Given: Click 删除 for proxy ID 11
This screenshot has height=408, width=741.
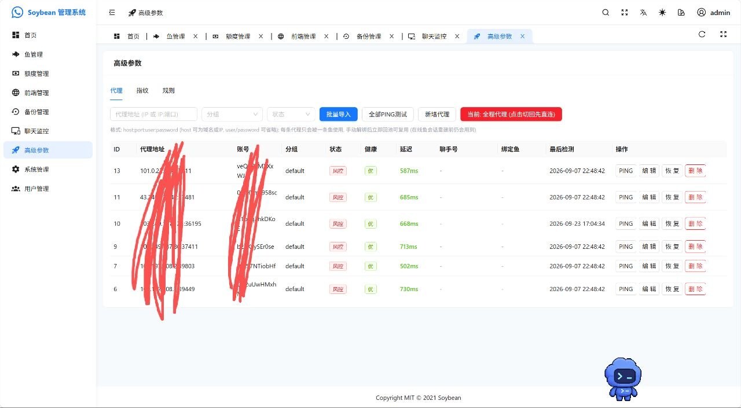Looking at the screenshot, I should (695, 197).
